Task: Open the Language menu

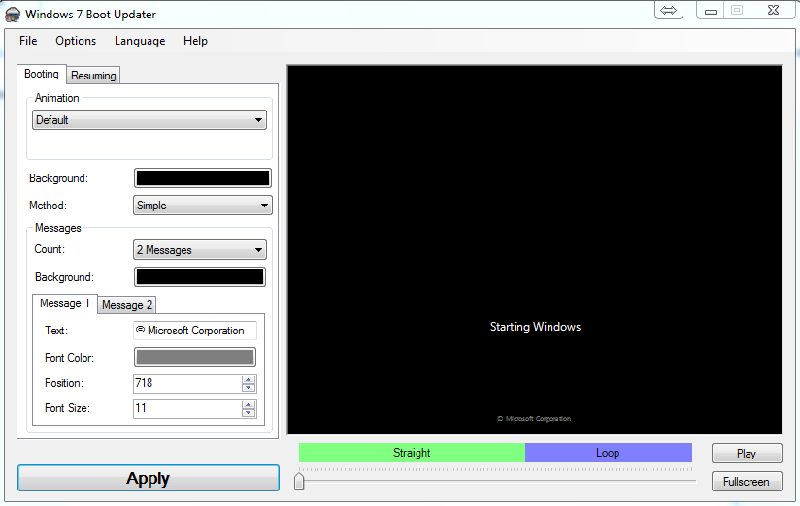Action: (140, 41)
